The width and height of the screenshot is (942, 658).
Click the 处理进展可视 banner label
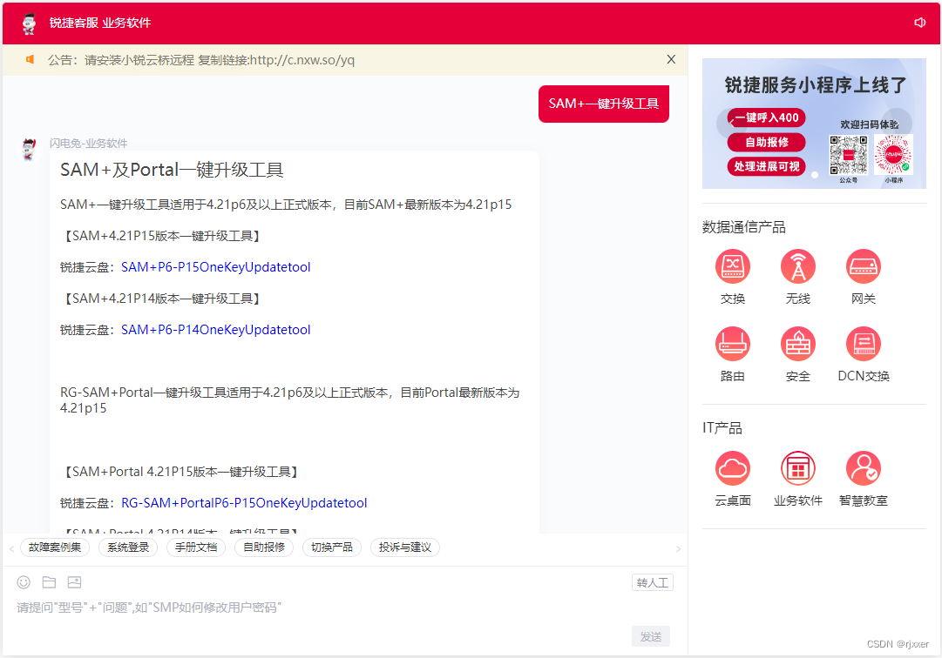tap(767, 166)
